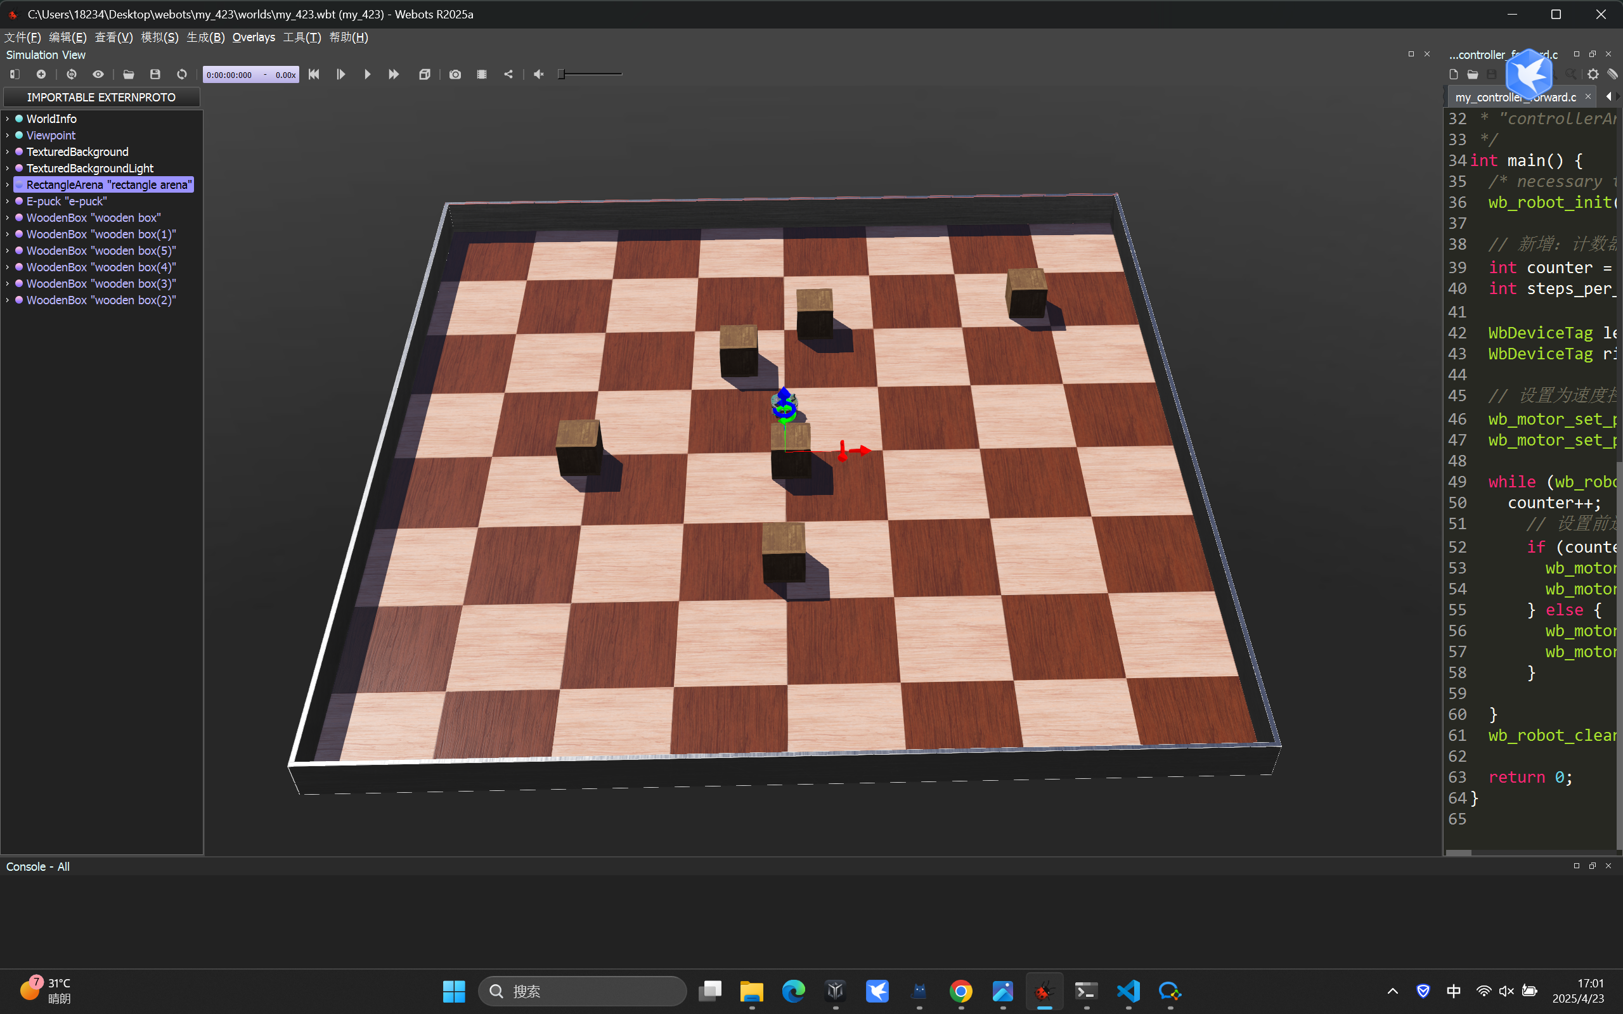
Task: Open a world file with the folder icon
Action: pyautogui.click(x=128, y=74)
